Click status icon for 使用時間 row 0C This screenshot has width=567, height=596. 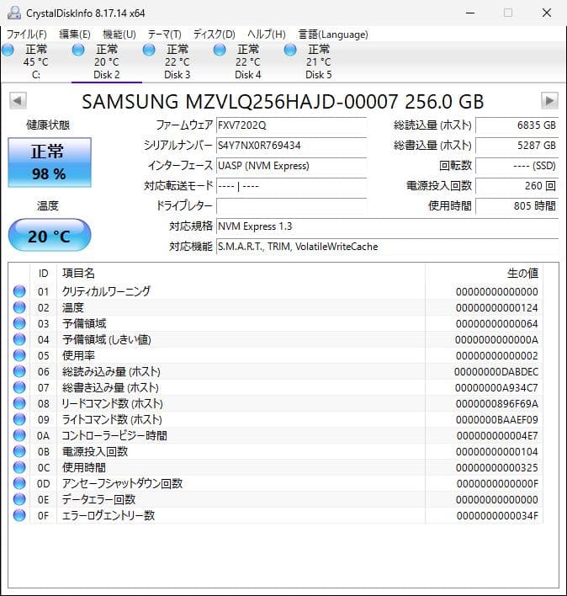point(19,467)
